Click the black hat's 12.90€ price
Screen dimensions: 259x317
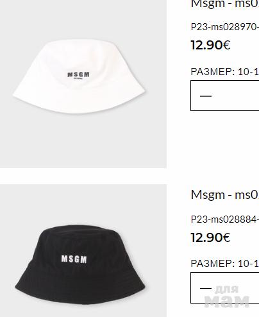[x=210, y=237]
